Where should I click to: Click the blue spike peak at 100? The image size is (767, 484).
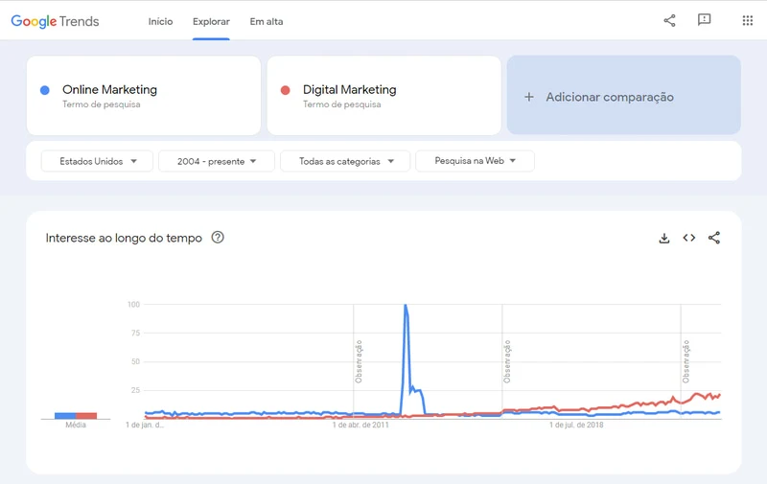[405, 306]
